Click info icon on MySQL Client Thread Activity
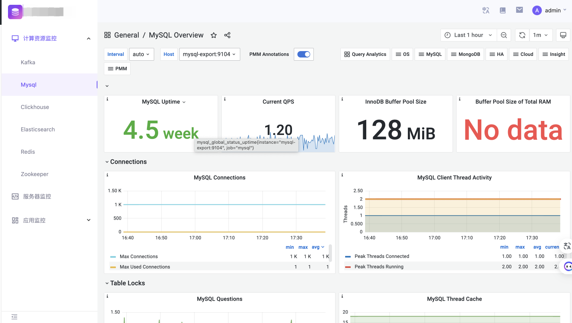Image resolution: width=572 pixels, height=323 pixels. coord(342,175)
